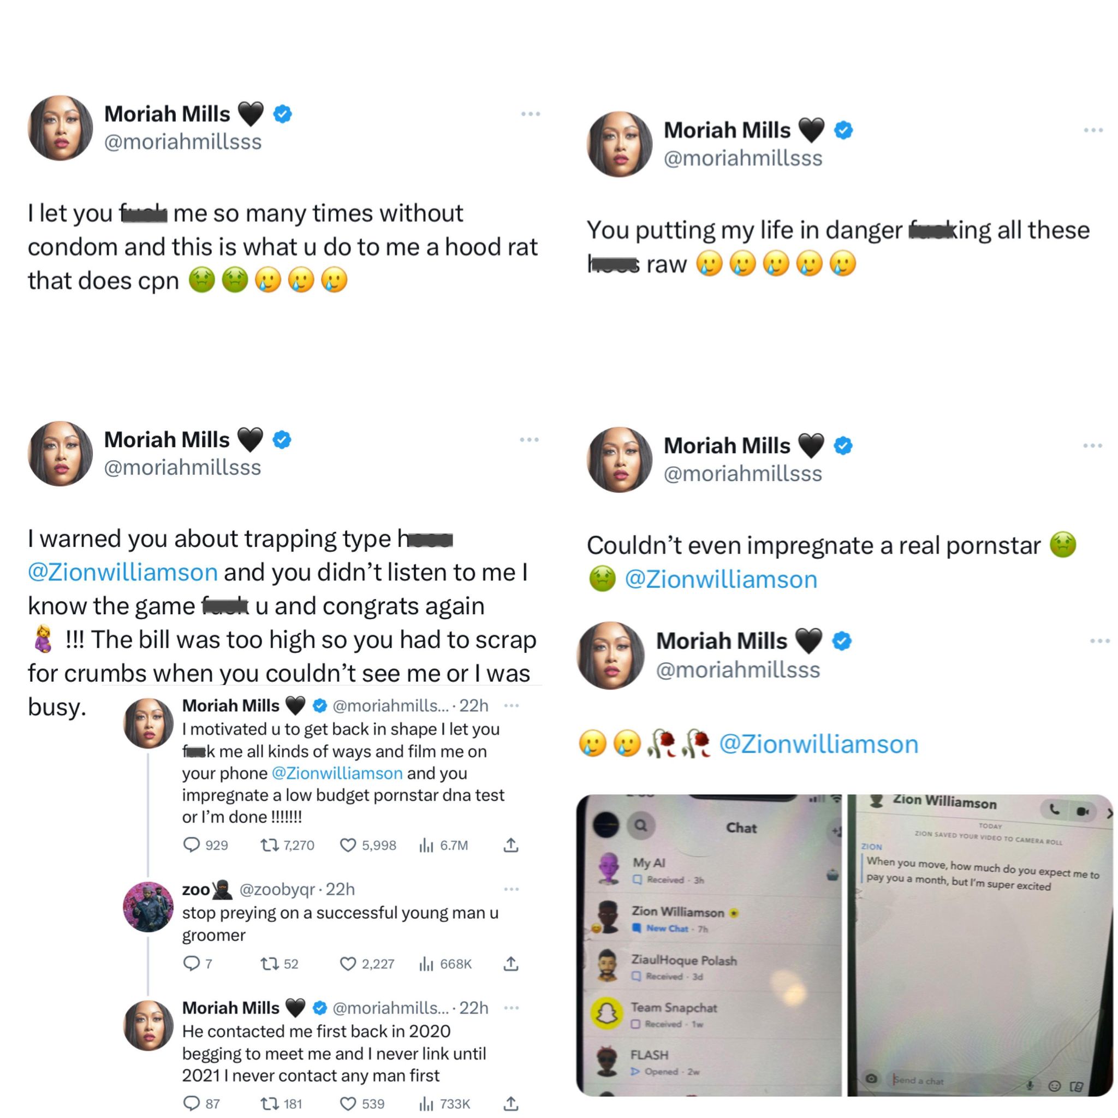Start video call in Snapchat chat header
Screen dimensions: 1118x1118
point(1083,811)
